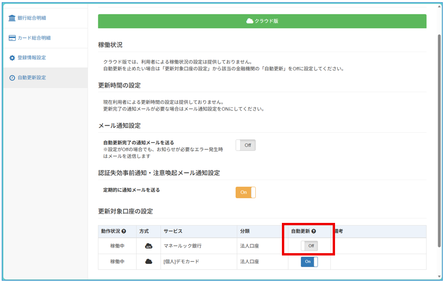Click the scrollbar up arrow
445x282 pixels.
coord(439,7)
